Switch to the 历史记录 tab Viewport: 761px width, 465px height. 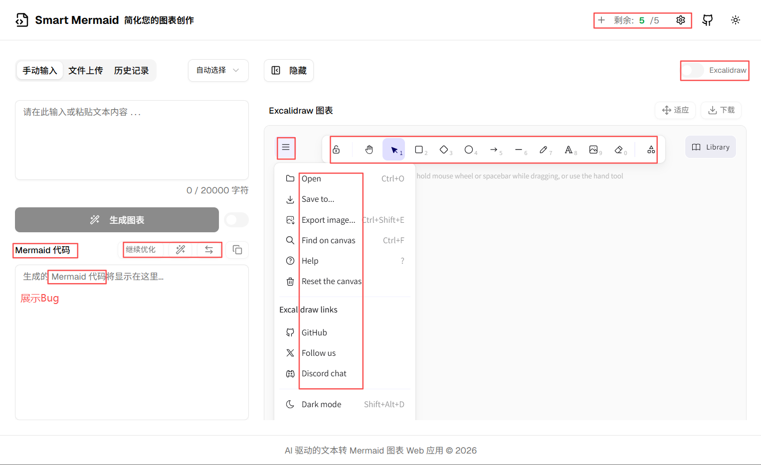click(132, 70)
